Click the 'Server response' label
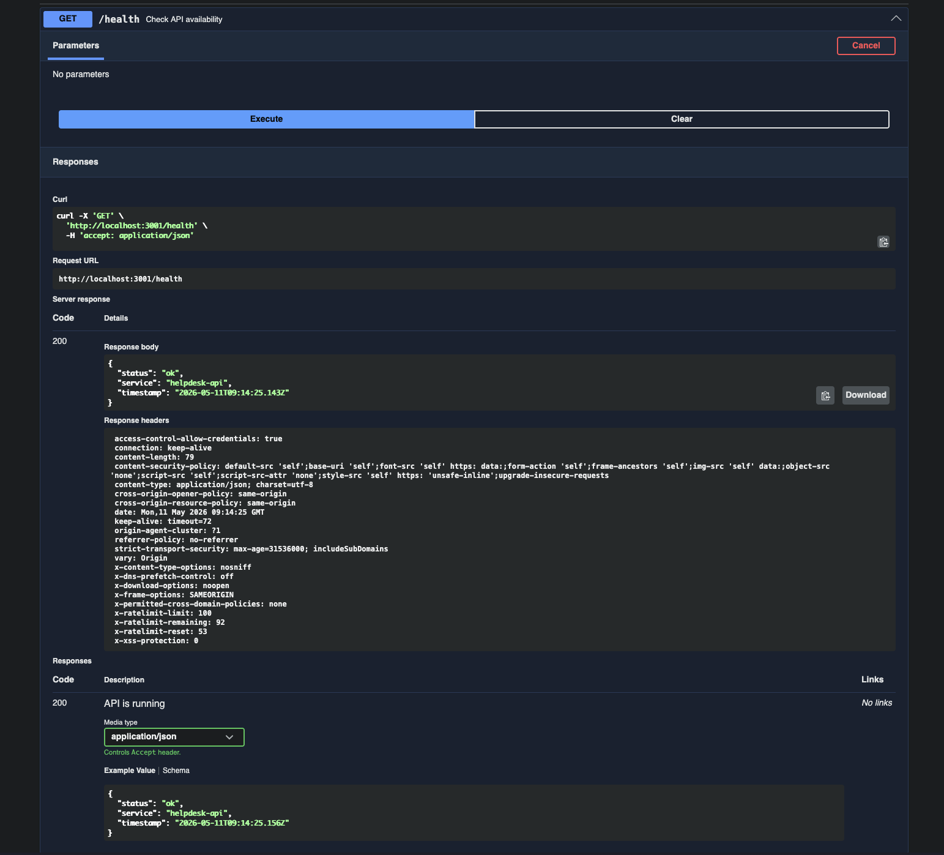Viewport: 944px width, 855px height. pos(81,299)
